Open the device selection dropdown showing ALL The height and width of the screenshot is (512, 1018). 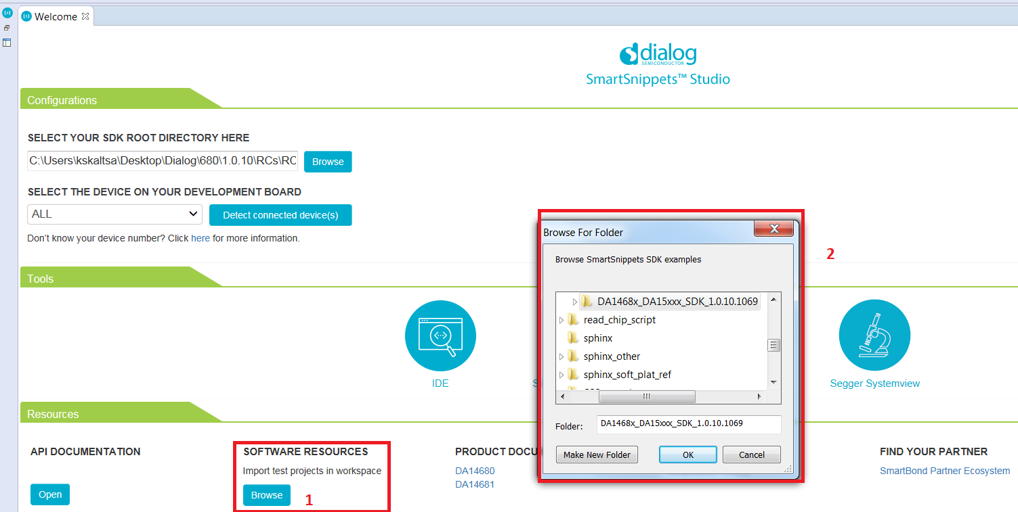point(114,214)
